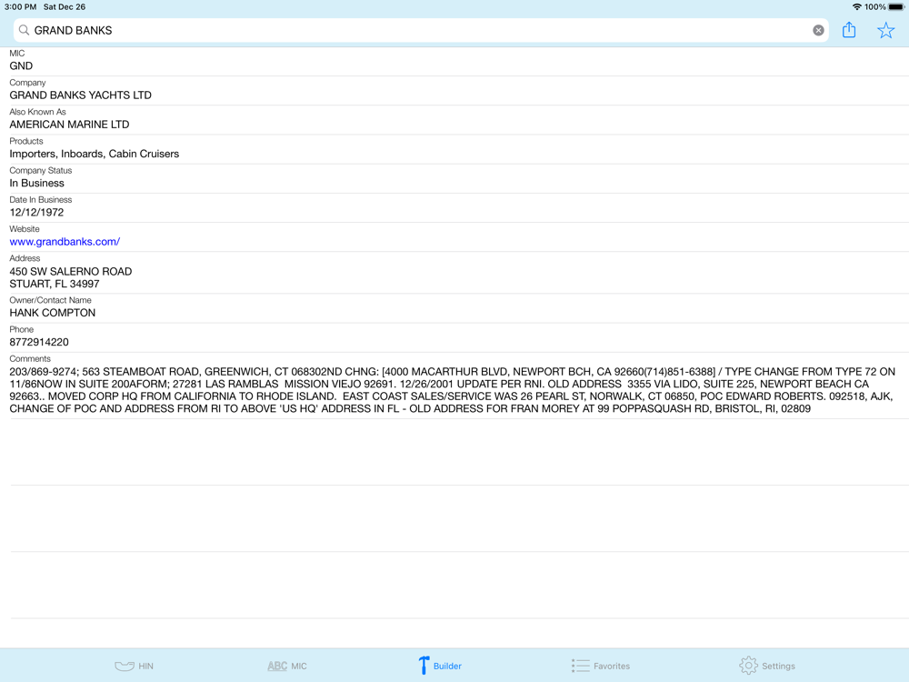Select Importers, Inboards, Cabin Cruisers text

tap(94, 154)
